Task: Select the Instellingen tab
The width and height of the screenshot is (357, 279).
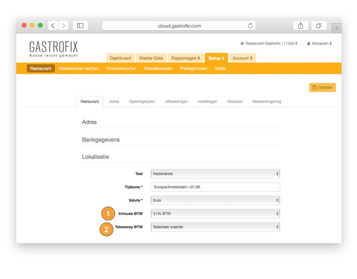Action: [207, 102]
